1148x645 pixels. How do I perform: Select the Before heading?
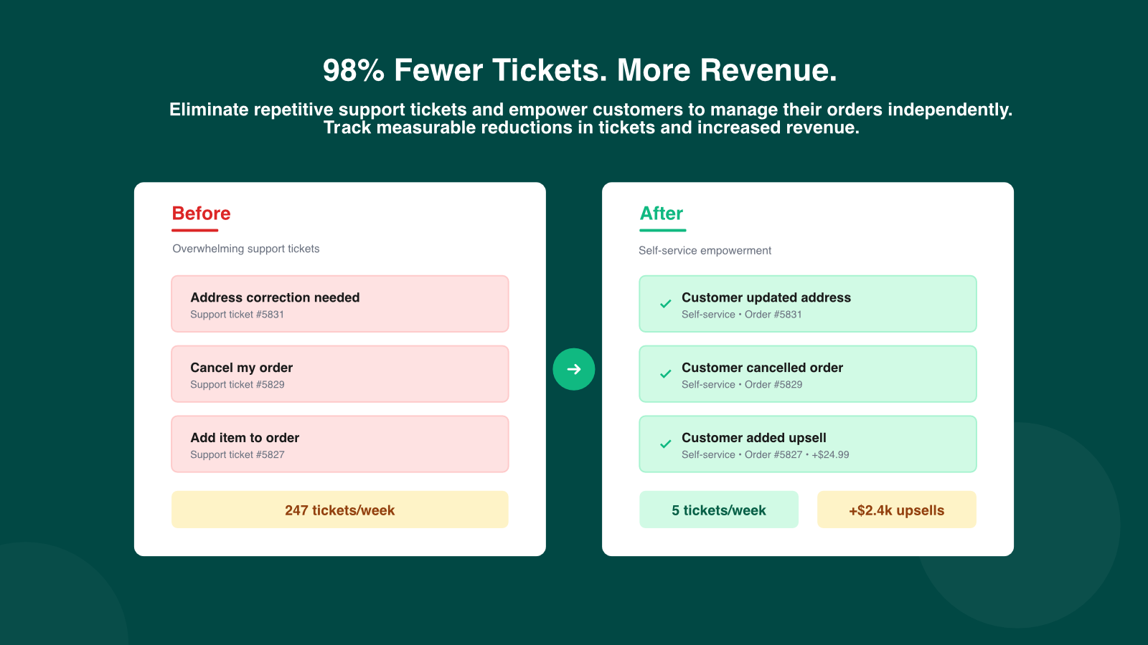click(x=202, y=214)
